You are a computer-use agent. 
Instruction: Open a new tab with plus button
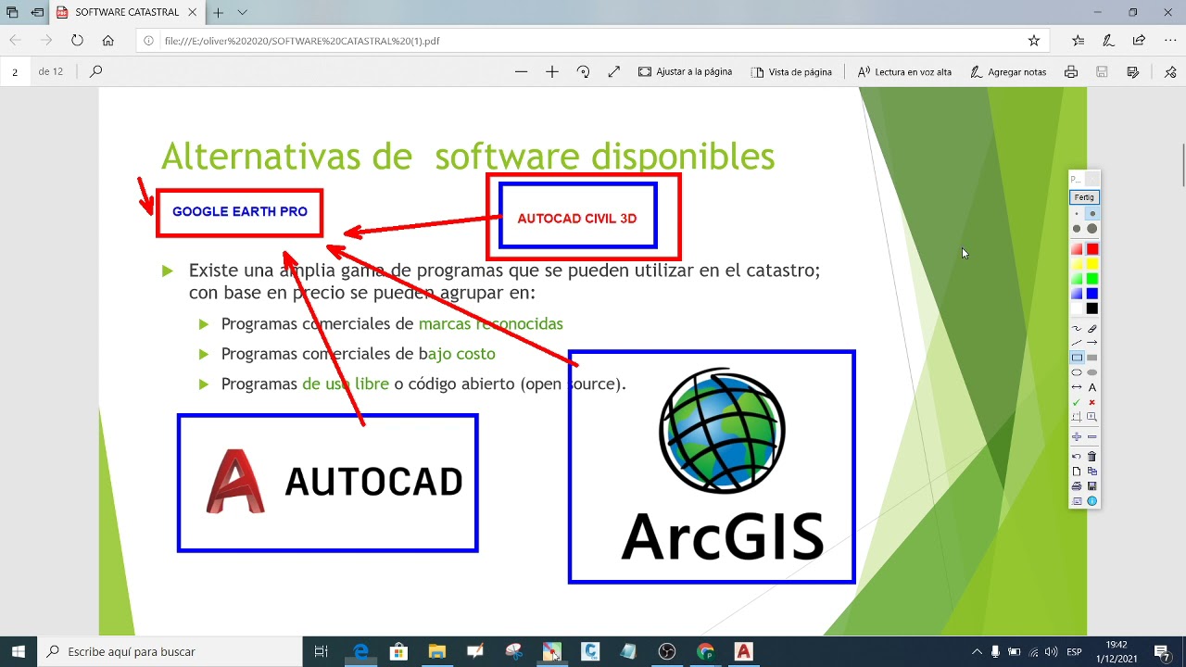(x=218, y=13)
